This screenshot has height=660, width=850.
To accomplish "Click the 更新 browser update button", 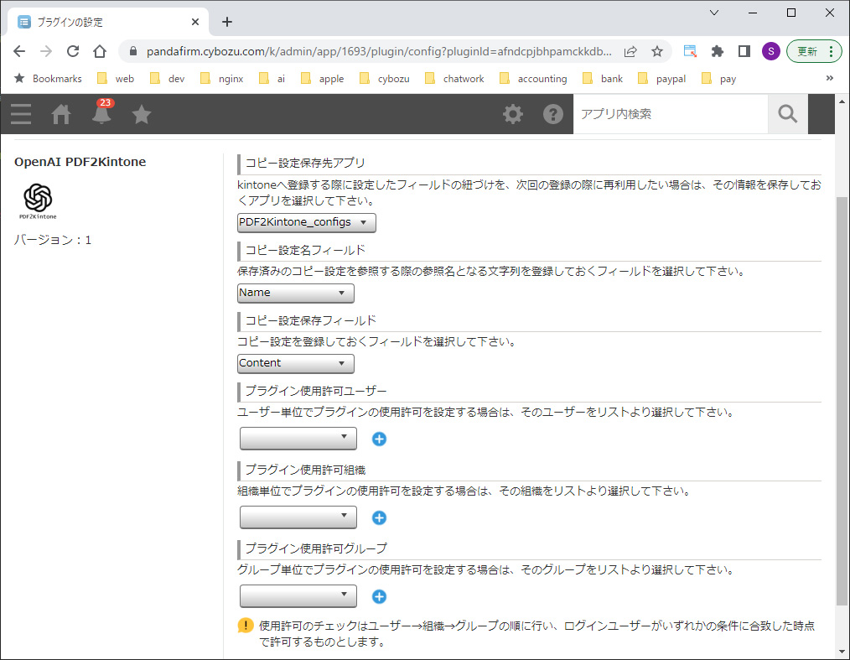I will [806, 51].
